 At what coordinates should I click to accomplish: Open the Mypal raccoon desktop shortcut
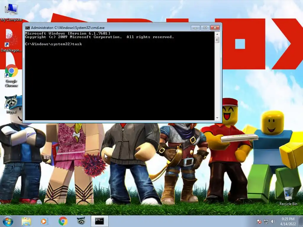(11, 104)
